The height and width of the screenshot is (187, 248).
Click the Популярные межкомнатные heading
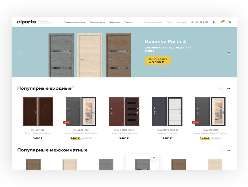[52, 150]
